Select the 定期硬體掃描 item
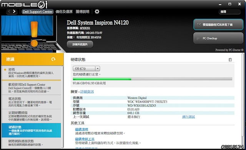The height and width of the screenshot is (150, 246). point(31,116)
